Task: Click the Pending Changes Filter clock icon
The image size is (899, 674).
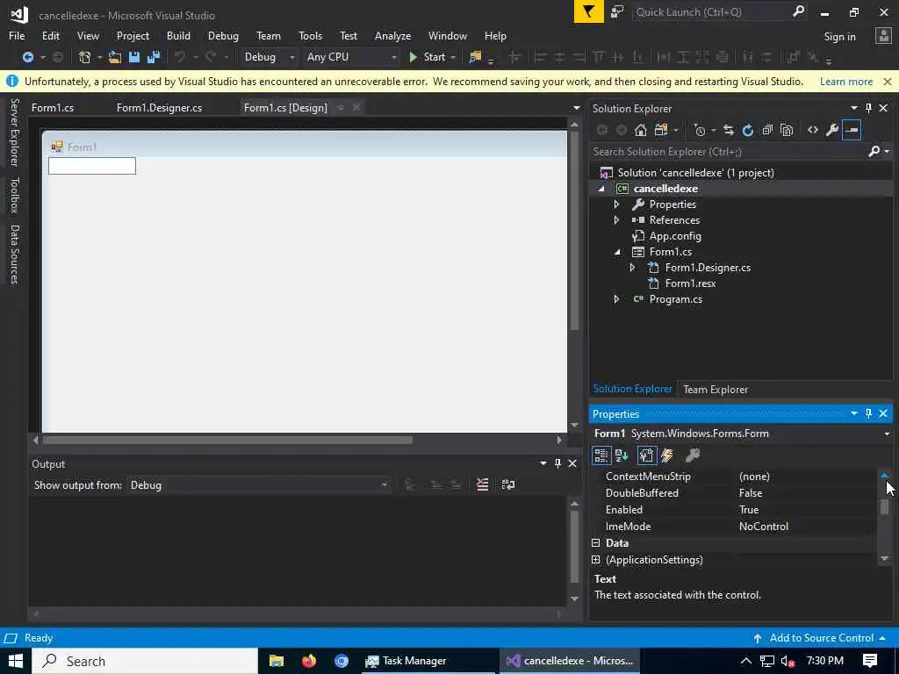Action: (700, 130)
